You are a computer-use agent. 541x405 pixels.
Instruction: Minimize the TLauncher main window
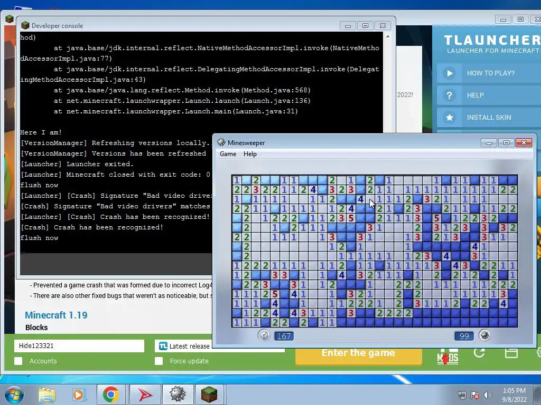pos(503,20)
